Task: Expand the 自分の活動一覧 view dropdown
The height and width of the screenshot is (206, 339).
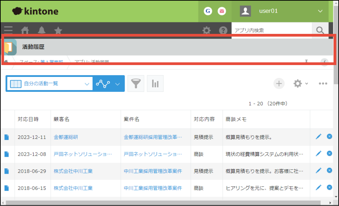Action: pyautogui.click(x=87, y=84)
